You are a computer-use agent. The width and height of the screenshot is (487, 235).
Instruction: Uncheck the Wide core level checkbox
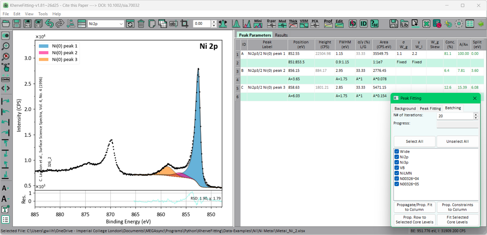pyautogui.click(x=397, y=152)
